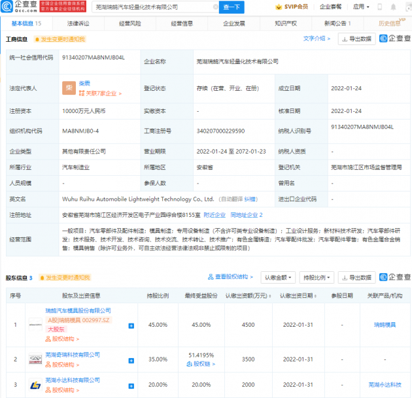Open the notification bell icon

click(393, 7)
